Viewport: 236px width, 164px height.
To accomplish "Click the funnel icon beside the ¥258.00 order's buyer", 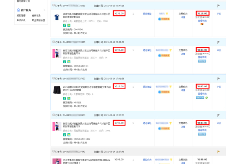I will pyautogui.click(x=167, y=14).
